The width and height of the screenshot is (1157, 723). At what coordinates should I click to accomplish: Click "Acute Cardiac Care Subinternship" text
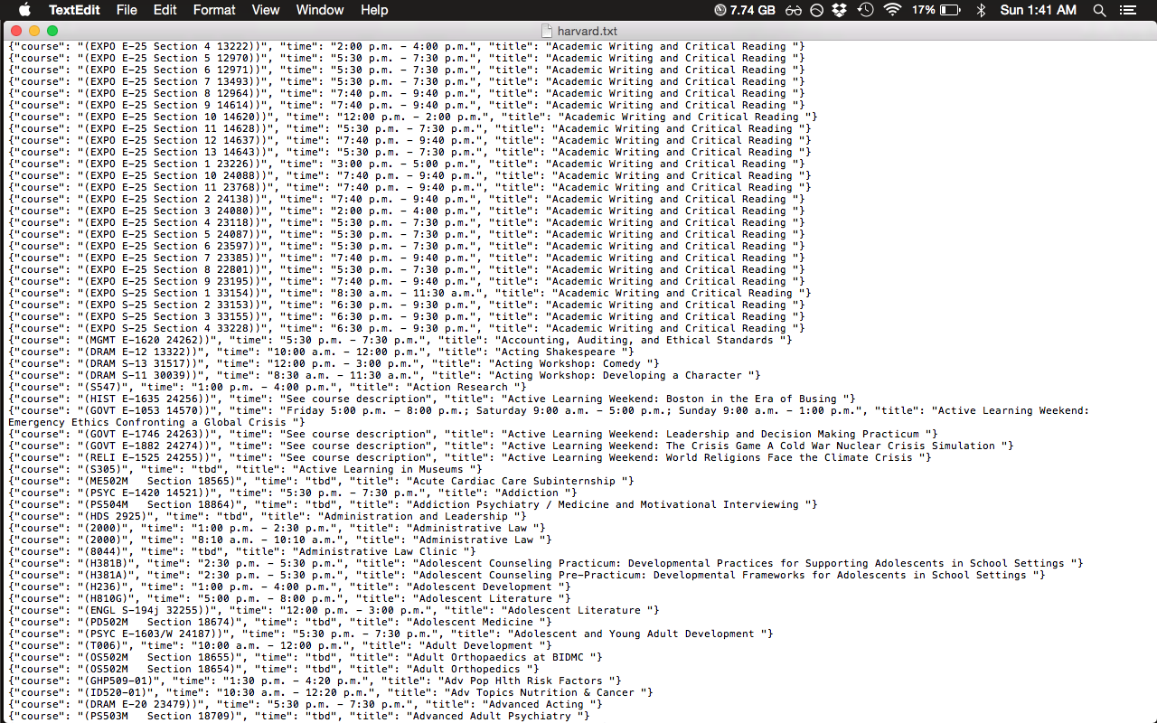(515, 481)
